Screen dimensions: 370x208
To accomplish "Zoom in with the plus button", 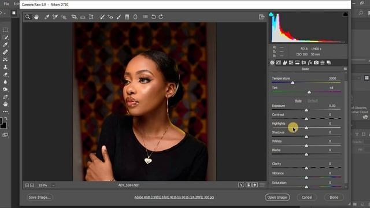I will click(x=32, y=185).
